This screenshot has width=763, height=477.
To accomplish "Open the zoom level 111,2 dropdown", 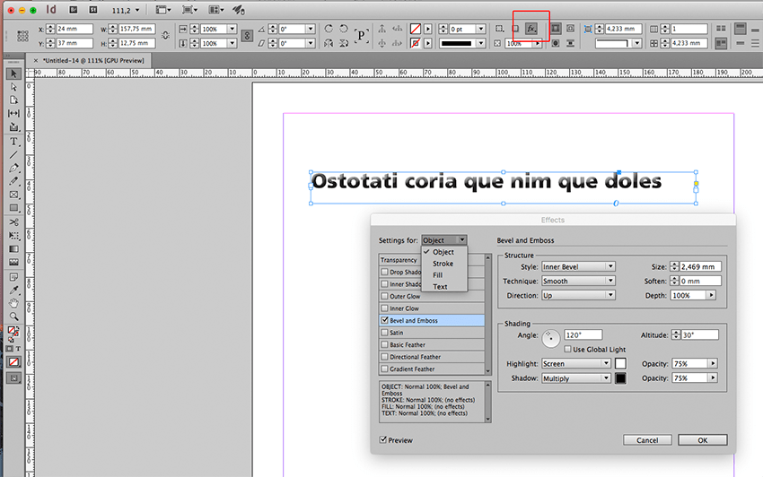I will (137, 10).
